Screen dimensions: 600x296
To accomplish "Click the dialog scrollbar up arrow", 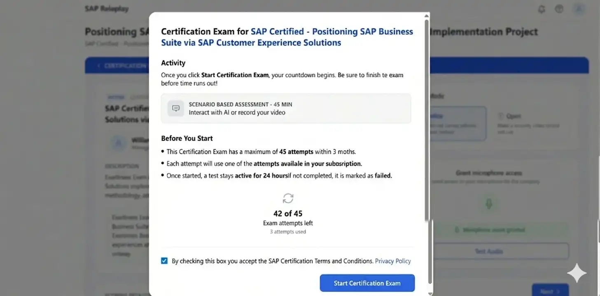I will tap(427, 16).
